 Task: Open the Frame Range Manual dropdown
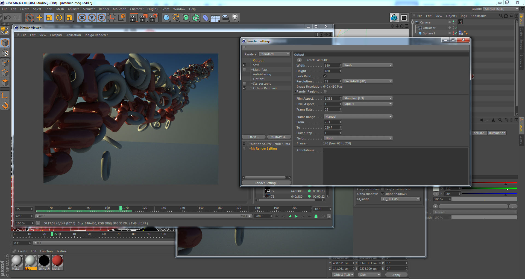pos(358,117)
